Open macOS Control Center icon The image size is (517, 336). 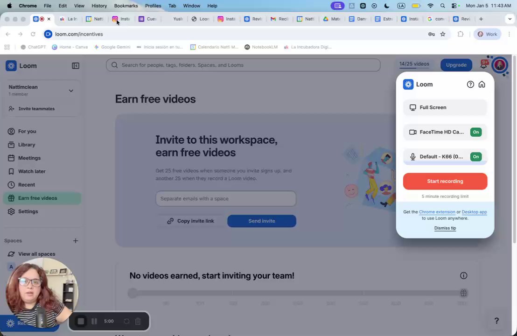455,6
